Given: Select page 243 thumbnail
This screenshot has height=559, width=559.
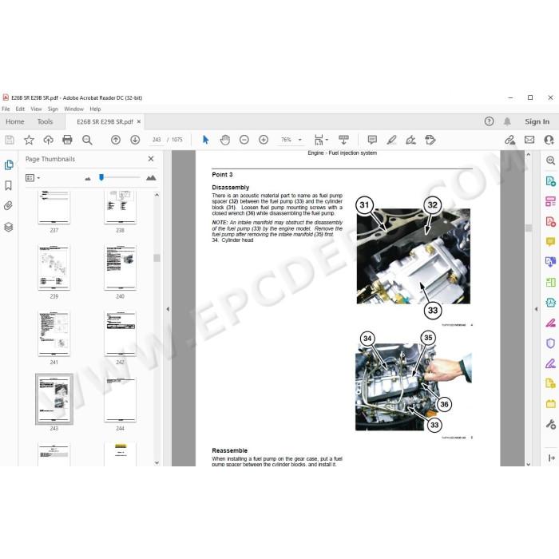Looking at the screenshot, I should pyautogui.click(x=54, y=399).
